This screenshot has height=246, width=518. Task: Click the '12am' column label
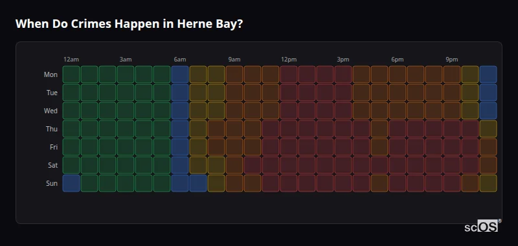(x=71, y=60)
